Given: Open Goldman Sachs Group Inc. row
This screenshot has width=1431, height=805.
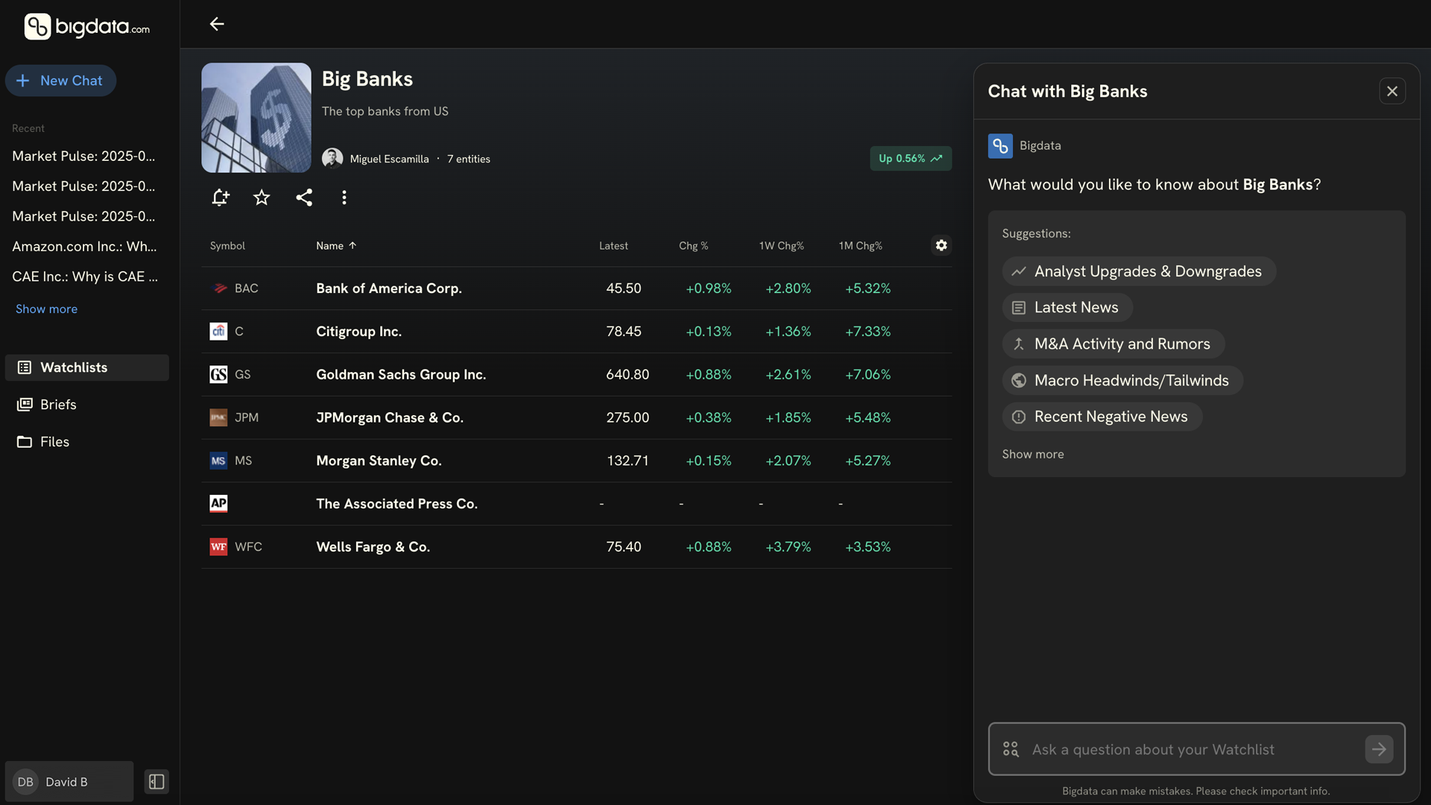Looking at the screenshot, I should coord(576,375).
